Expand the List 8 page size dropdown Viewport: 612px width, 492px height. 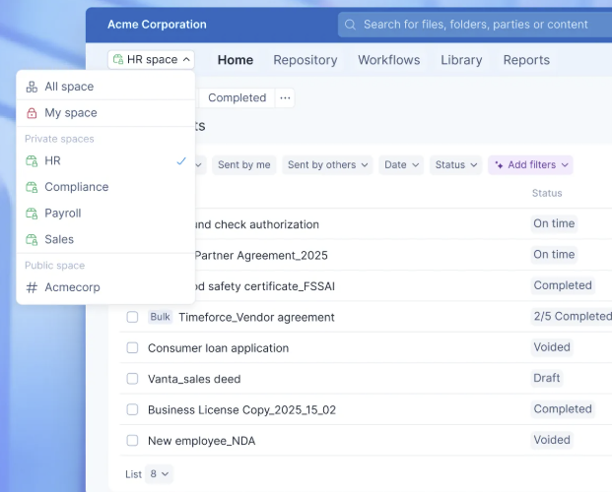tap(159, 474)
